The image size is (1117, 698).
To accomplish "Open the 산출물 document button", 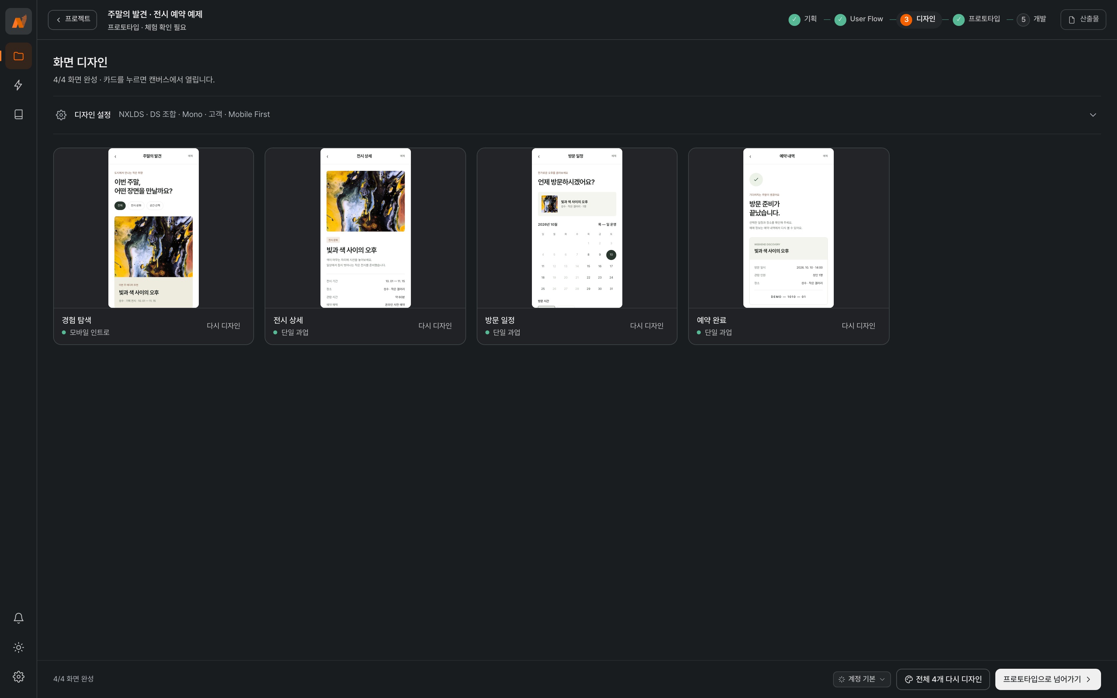I will click(1083, 19).
